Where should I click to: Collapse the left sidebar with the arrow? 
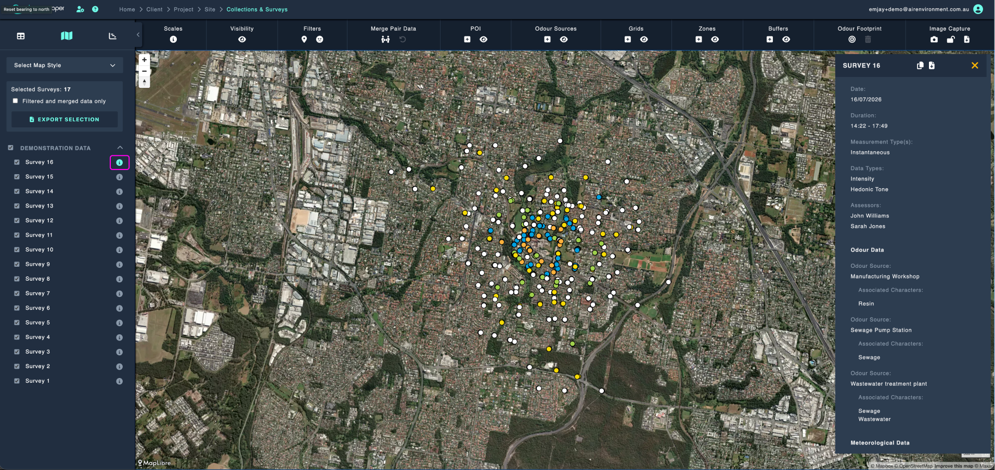[x=138, y=35]
